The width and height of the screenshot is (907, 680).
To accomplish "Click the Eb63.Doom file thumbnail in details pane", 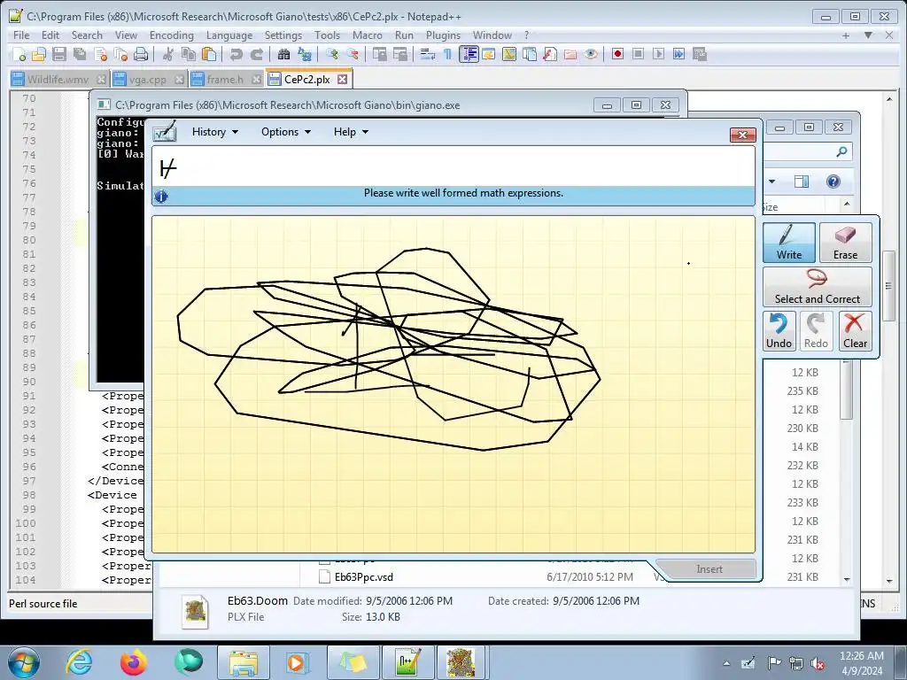I will [196, 612].
